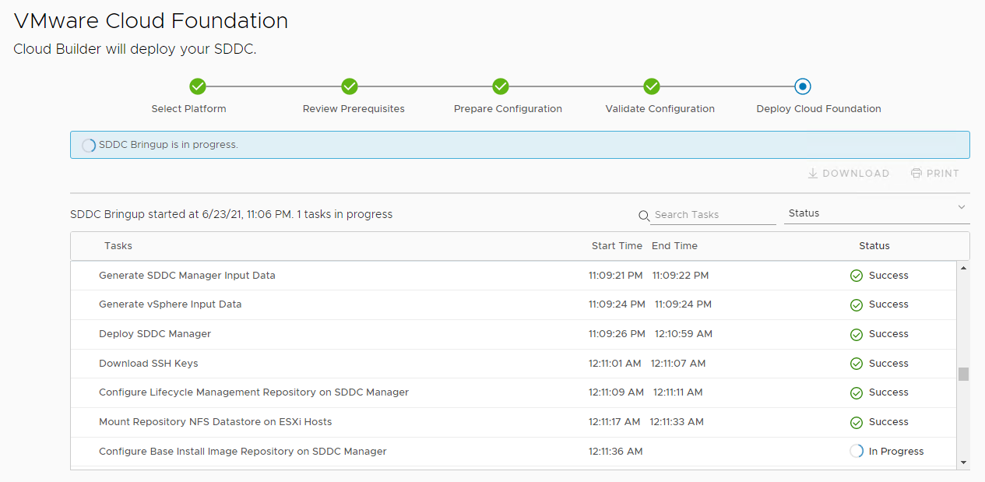The width and height of the screenshot is (985, 482).
Task: Click success icon for Deploy SDDC Manager
Action: point(857,334)
